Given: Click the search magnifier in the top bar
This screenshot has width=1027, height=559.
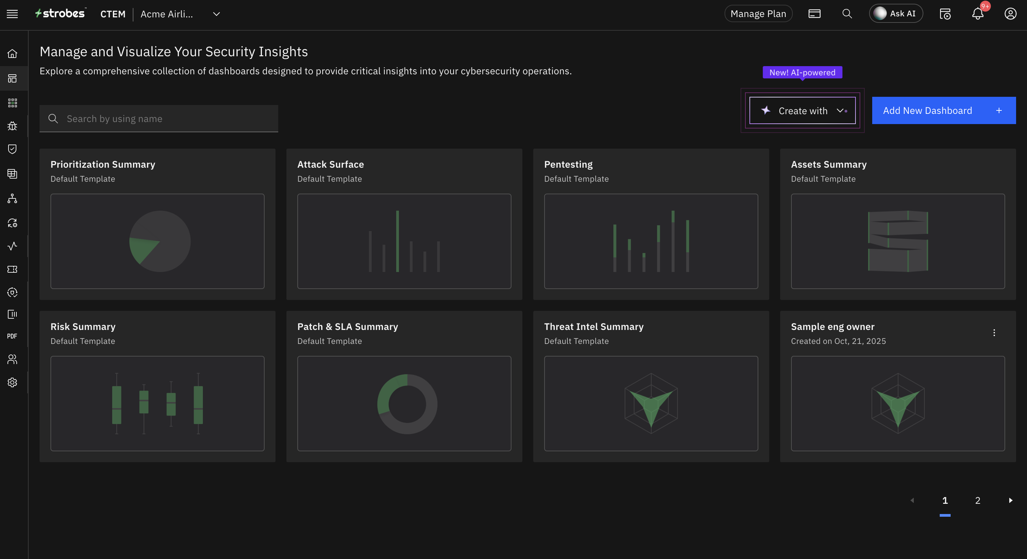Looking at the screenshot, I should 847,14.
